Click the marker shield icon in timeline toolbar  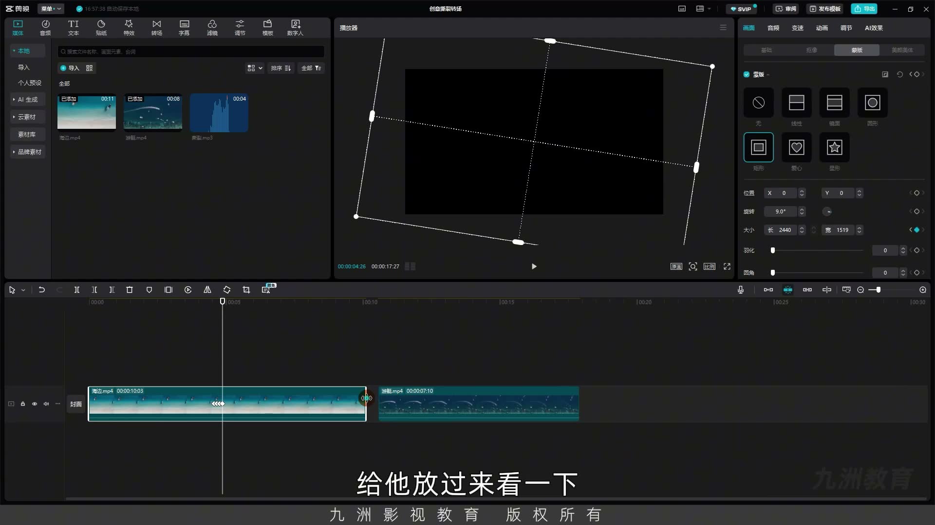149,290
